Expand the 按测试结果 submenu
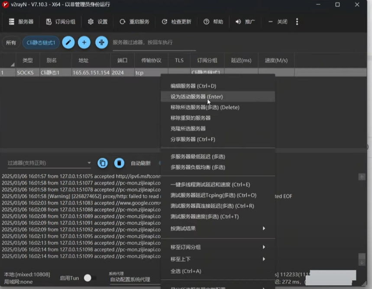 pos(217,228)
